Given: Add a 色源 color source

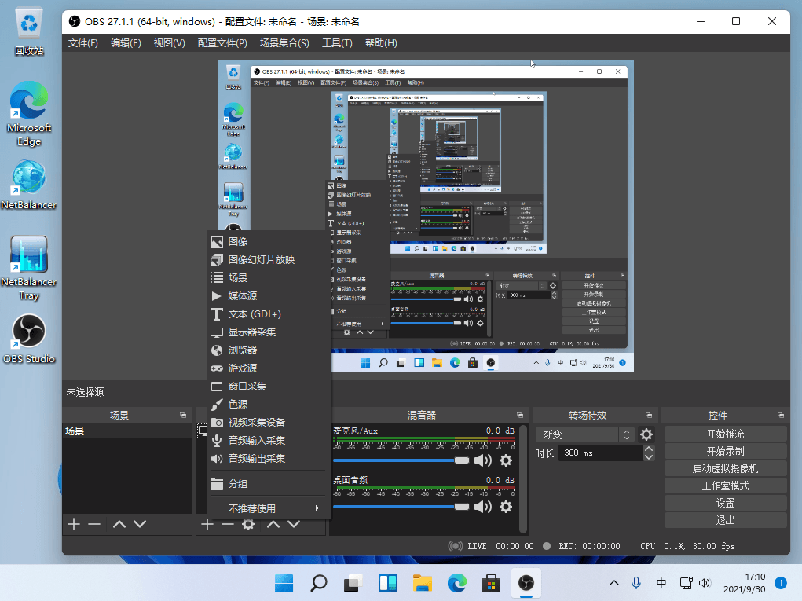Looking at the screenshot, I should (x=267, y=404).
